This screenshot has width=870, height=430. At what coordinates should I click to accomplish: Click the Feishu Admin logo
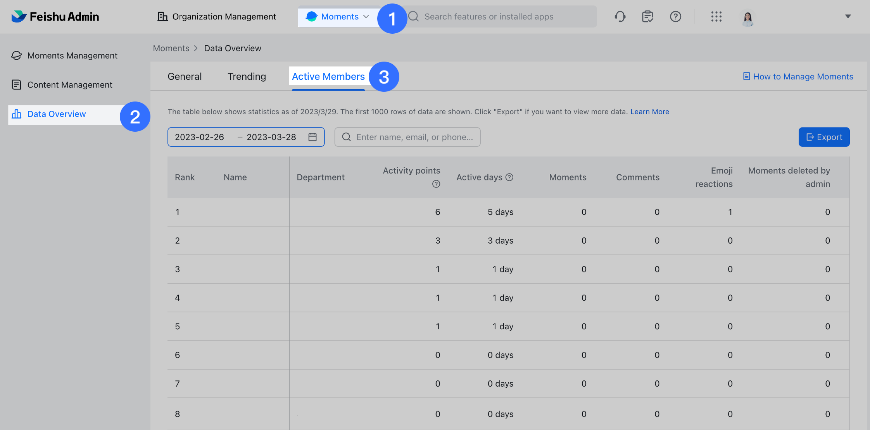55,17
